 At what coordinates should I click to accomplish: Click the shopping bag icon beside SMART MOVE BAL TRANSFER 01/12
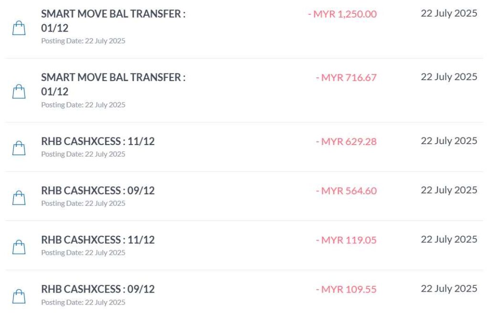[20, 28]
